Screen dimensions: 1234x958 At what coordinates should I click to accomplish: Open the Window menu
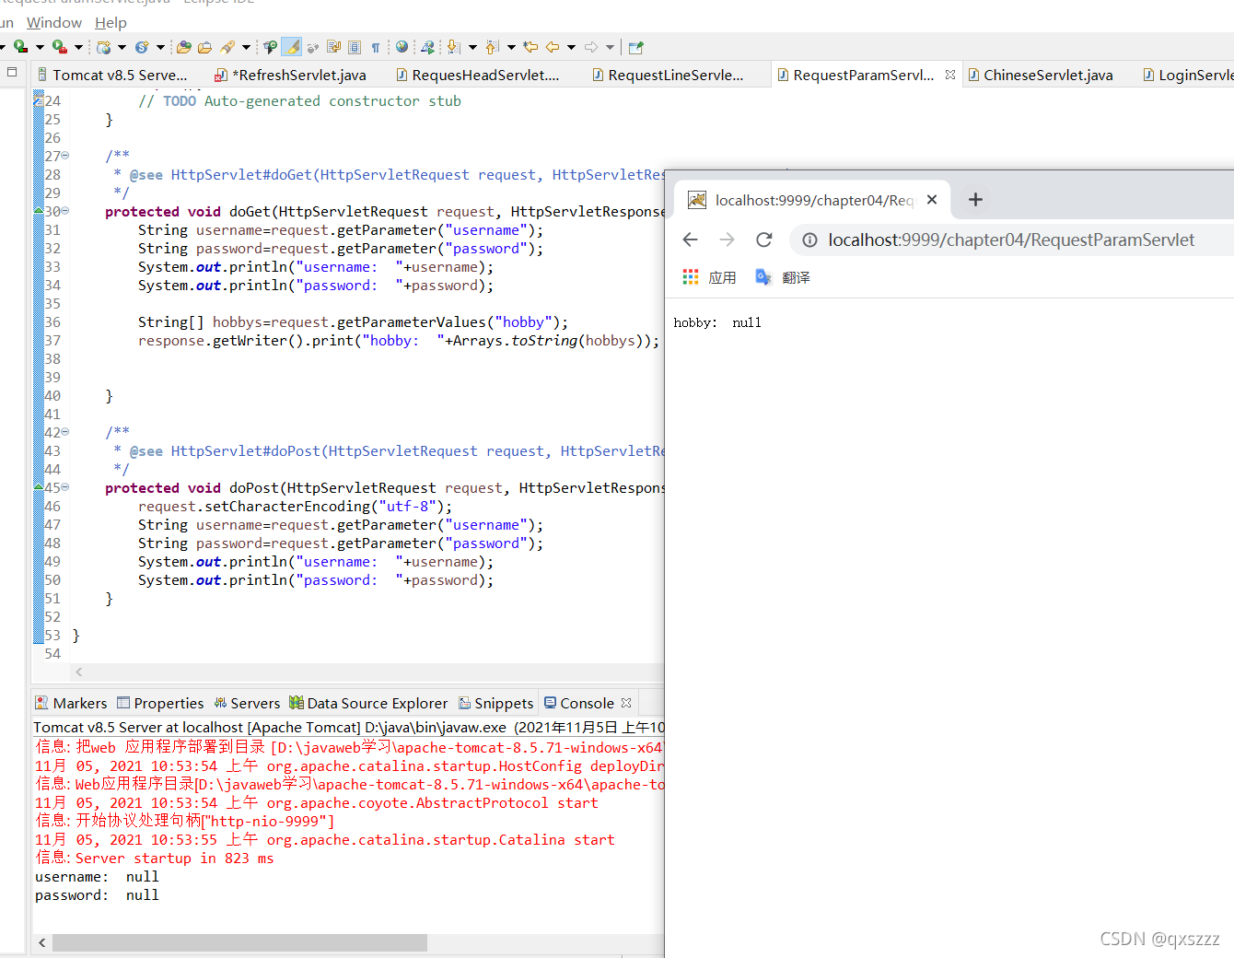[54, 22]
